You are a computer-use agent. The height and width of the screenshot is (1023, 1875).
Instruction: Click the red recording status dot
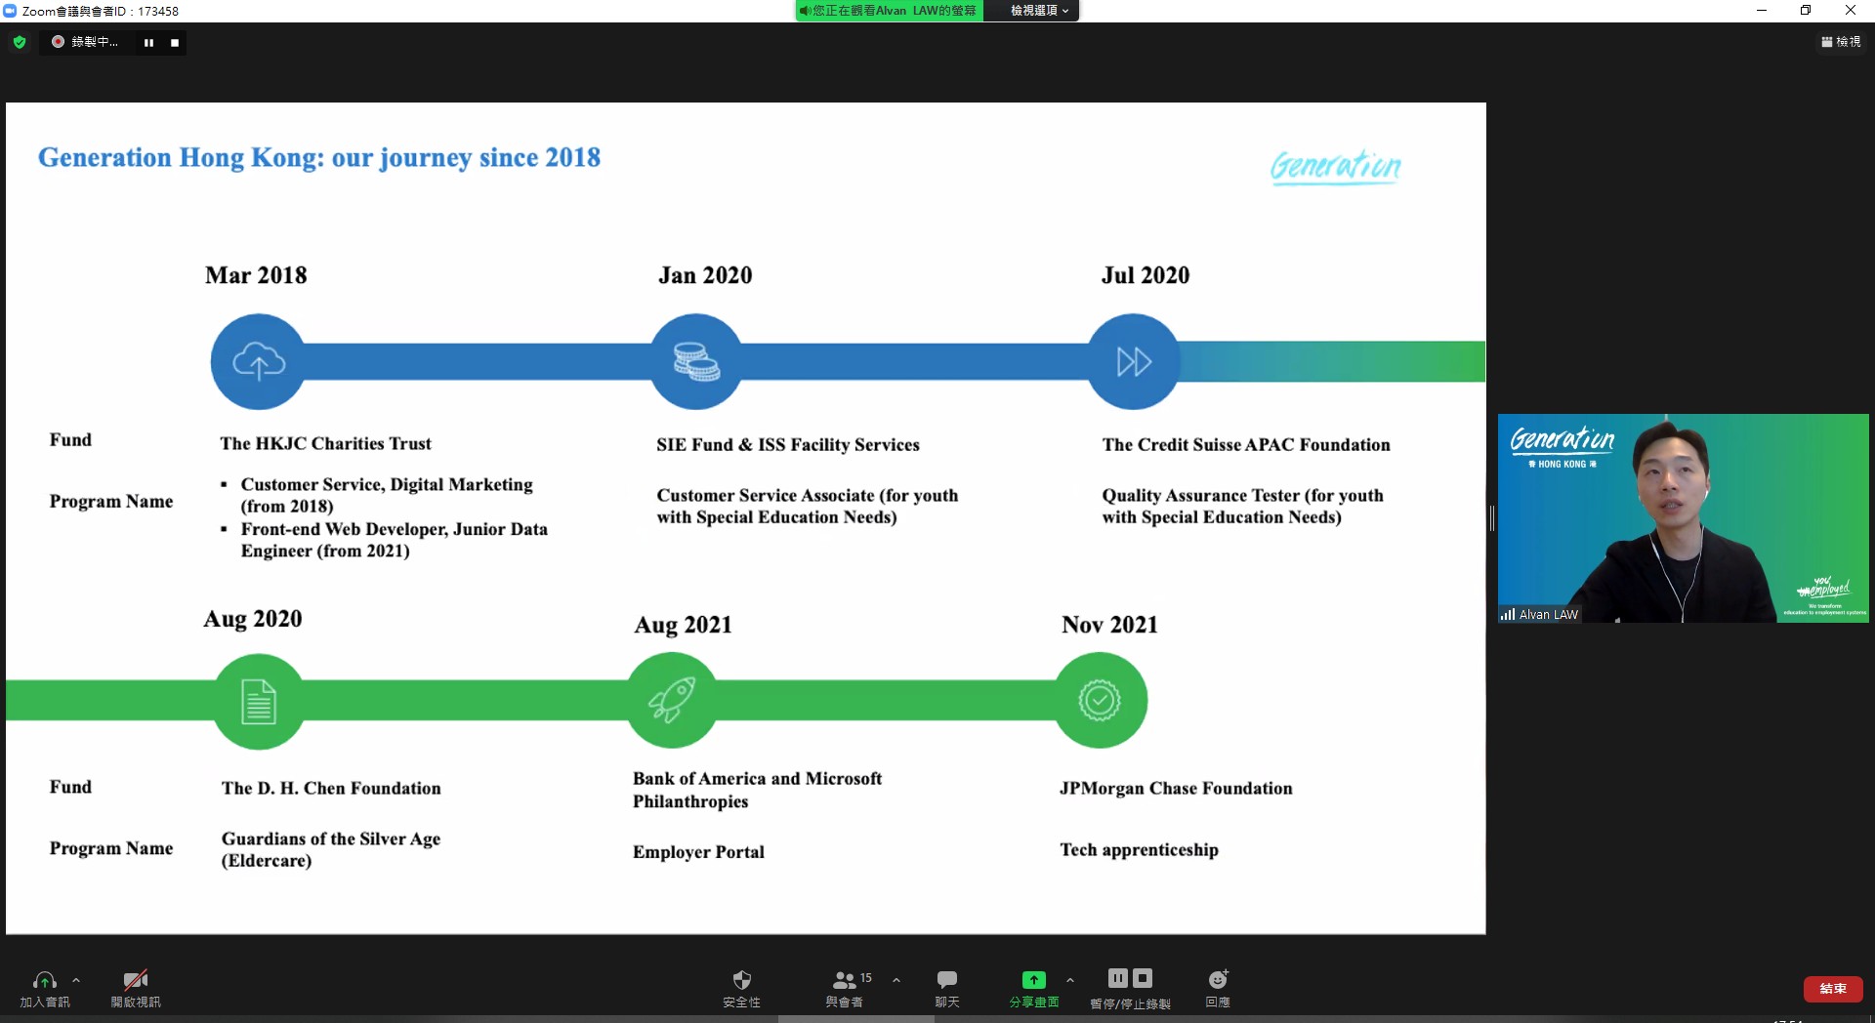pos(58,42)
